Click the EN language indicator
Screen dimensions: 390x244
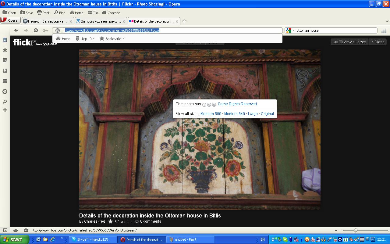(262, 239)
